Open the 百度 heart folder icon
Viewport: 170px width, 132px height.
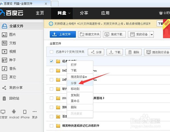58,116
